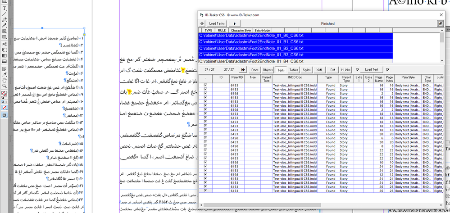Click the Fill and Stroke color box
Screen dimensions: 450x213
pos(5,95)
